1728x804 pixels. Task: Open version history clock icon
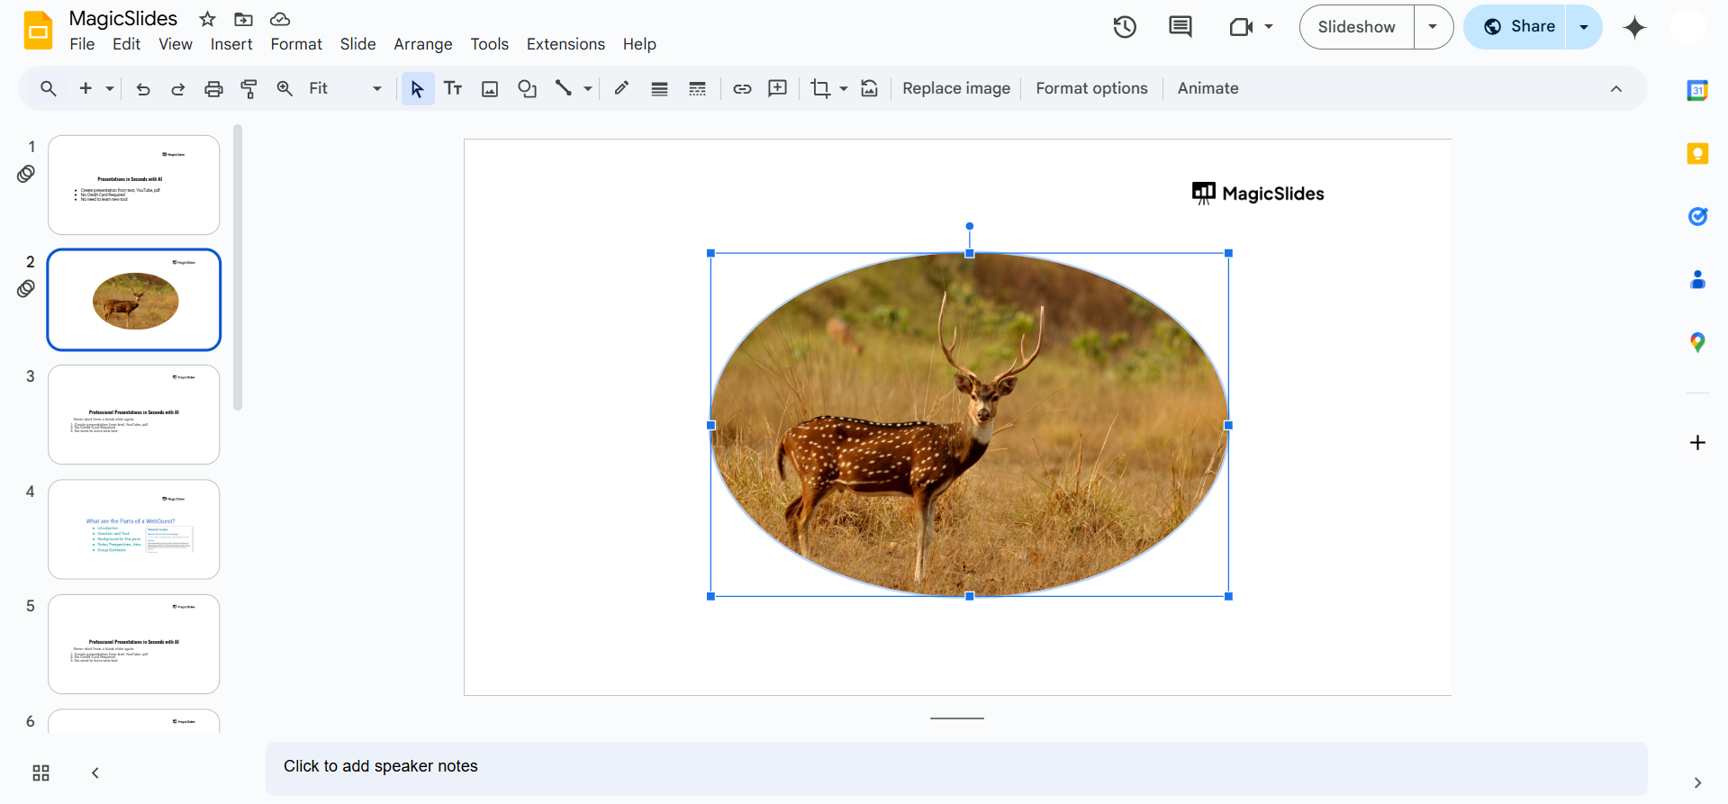pyautogui.click(x=1124, y=27)
